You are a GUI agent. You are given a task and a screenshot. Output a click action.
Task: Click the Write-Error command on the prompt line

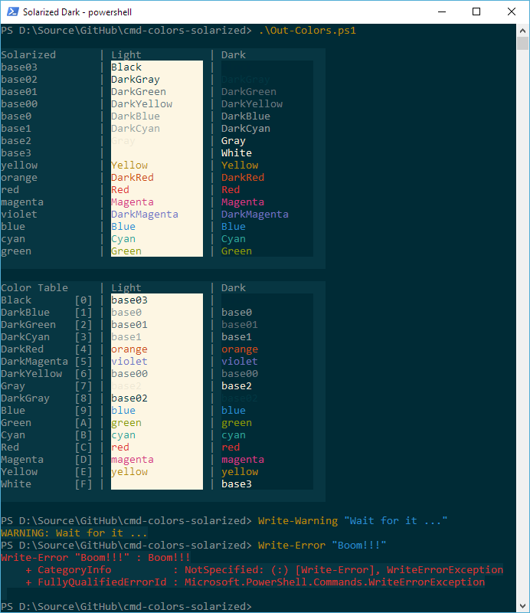coord(322,546)
